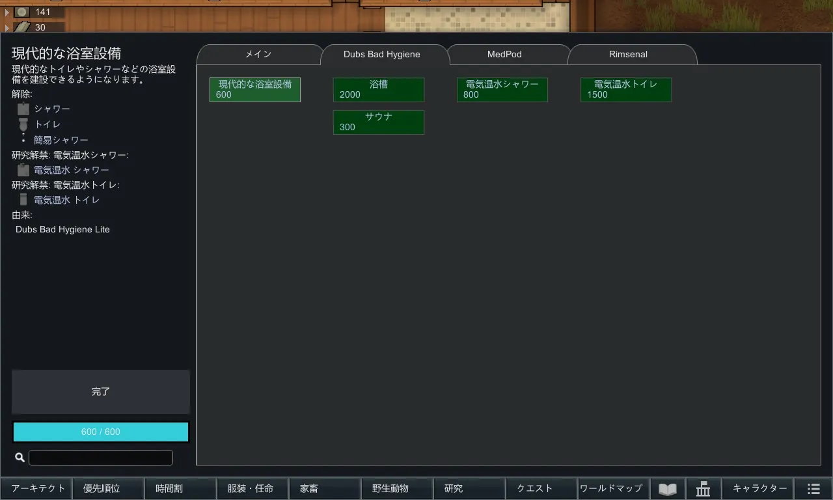Screen dimensions: 833x500
Task: Switch to the メイン research tab
Action: 258,55
